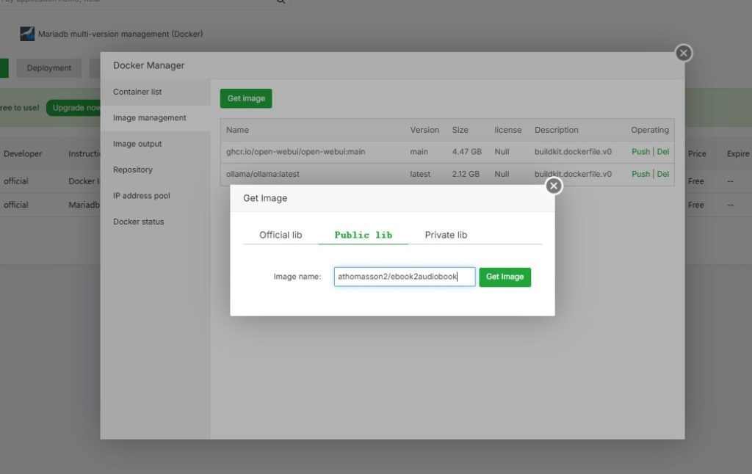Click buildkit.dockerfile.v0 in open-webui row
The height and width of the screenshot is (474, 752).
pos(573,151)
